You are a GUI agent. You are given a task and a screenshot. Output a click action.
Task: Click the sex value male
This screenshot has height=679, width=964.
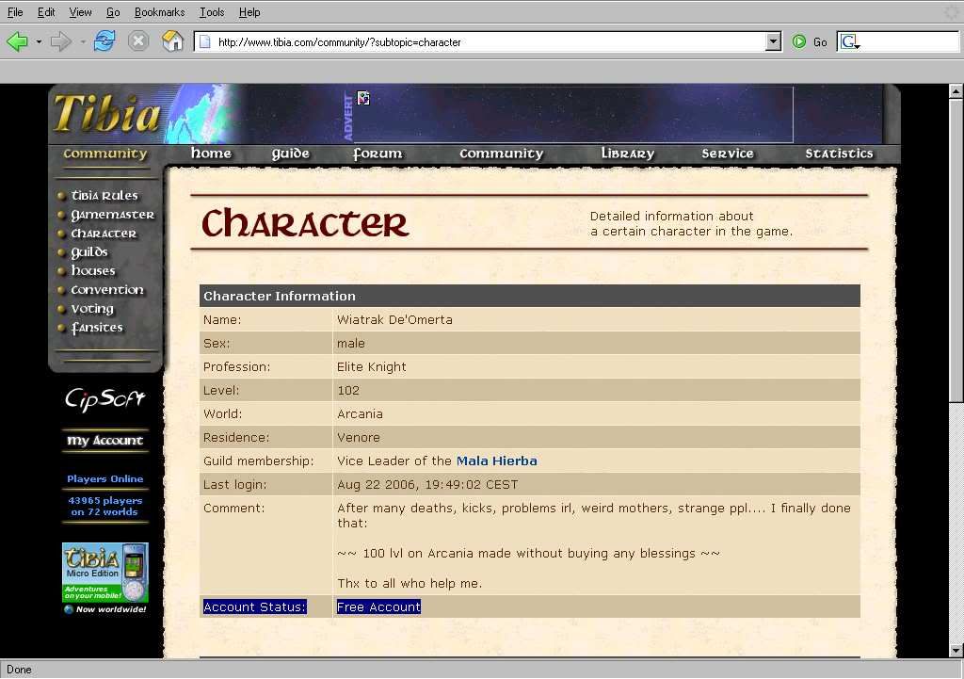click(x=351, y=343)
